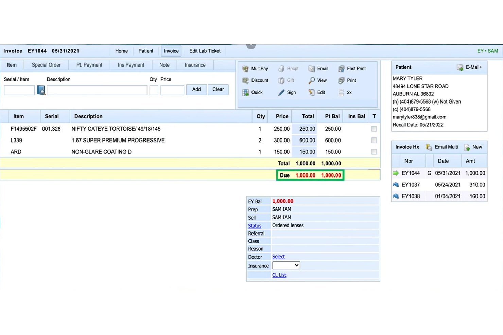
Task: Switch to the Item tab
Action: pos(12,65)
